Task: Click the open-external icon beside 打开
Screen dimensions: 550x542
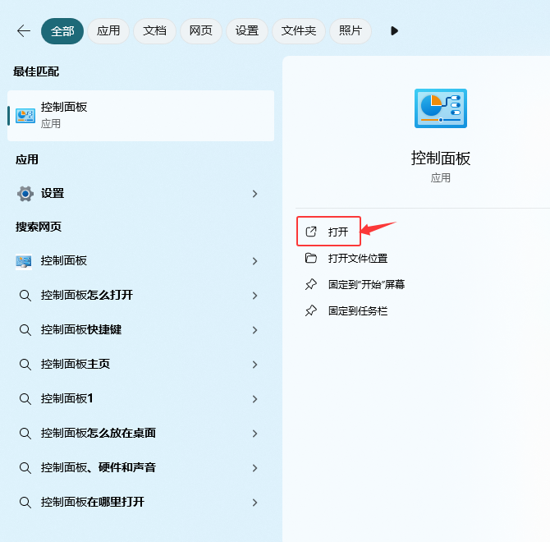Action: (311, 232)
